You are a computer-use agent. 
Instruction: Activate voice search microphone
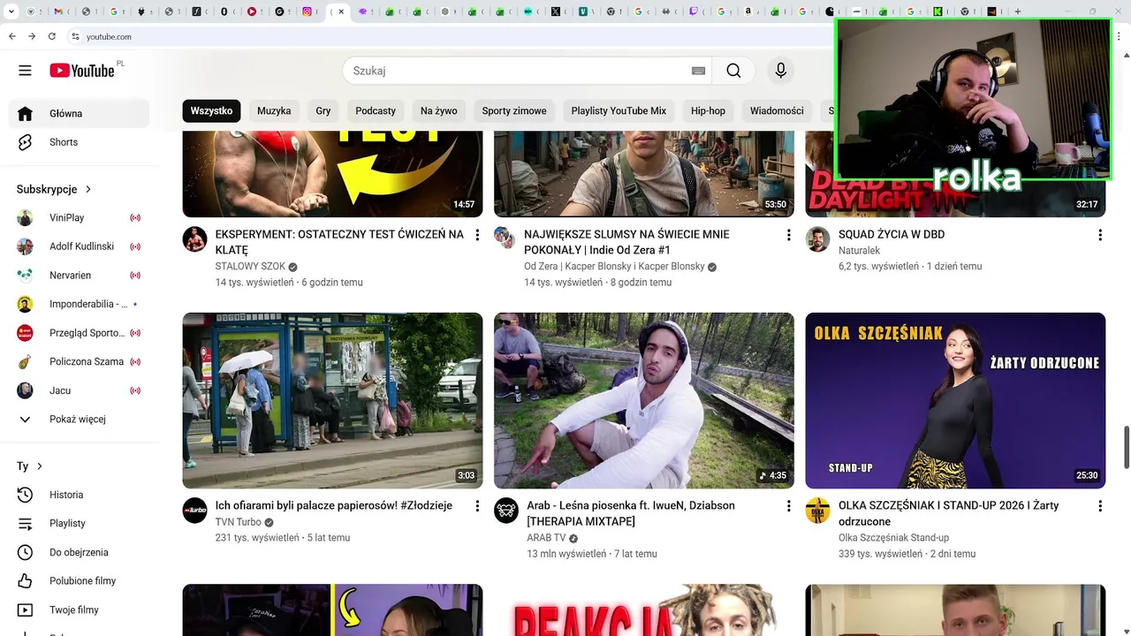780,71
